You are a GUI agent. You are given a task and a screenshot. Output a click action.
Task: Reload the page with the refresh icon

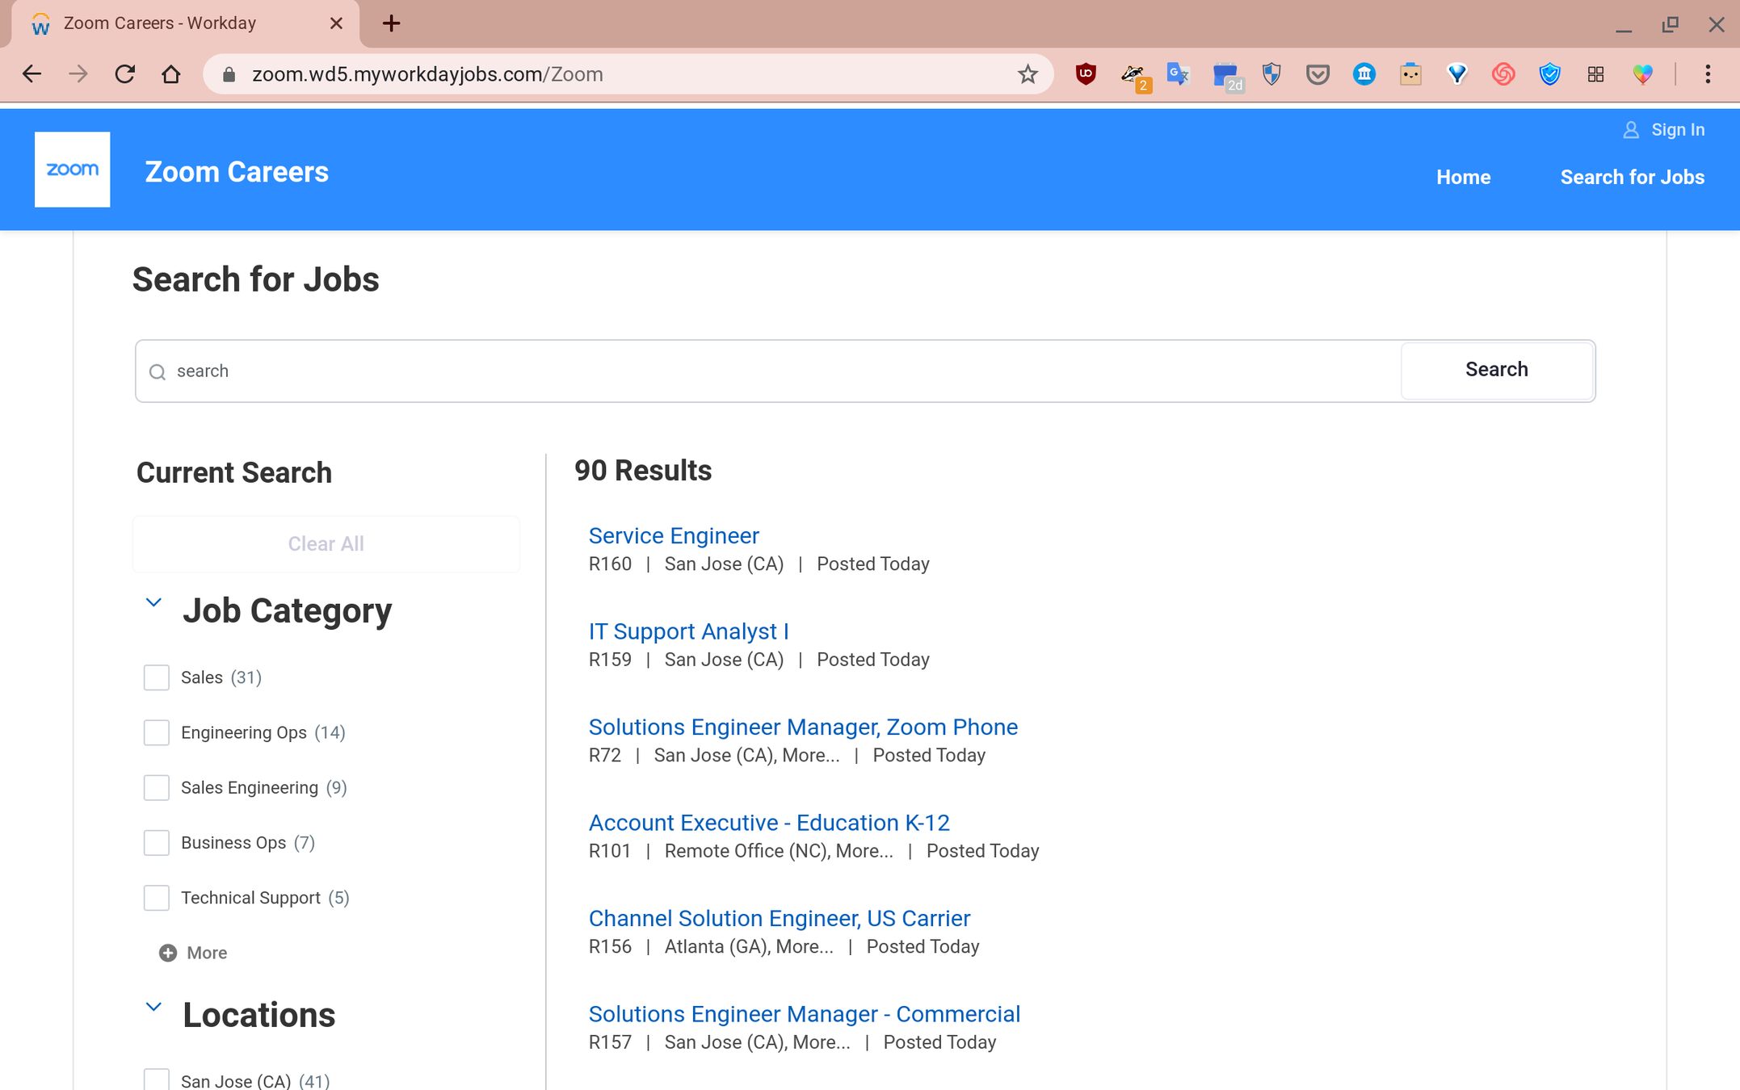(x=124, y=74)
